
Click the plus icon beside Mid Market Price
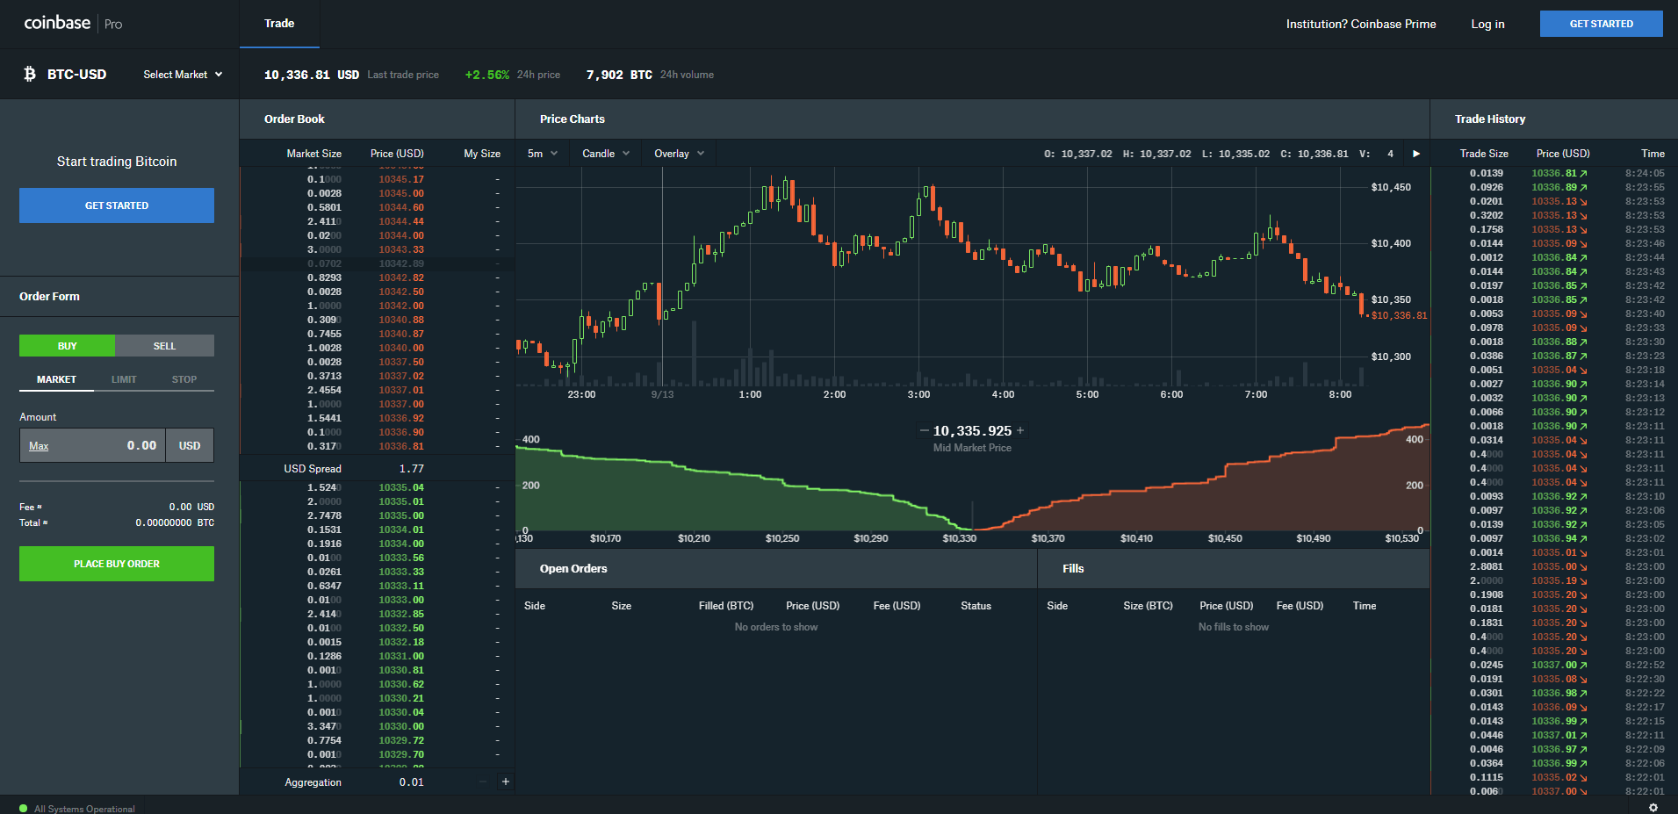coord(1020,431)
